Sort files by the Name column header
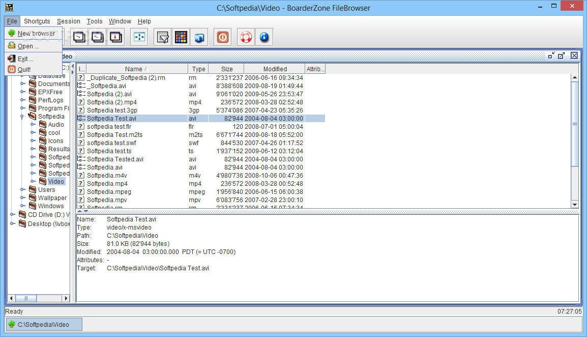 coord(137,69)
